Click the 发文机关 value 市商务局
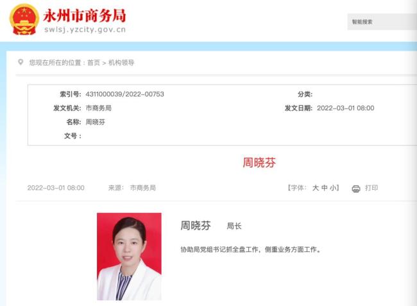The height and width of the screenshot is (306, 417). point(98,108)
